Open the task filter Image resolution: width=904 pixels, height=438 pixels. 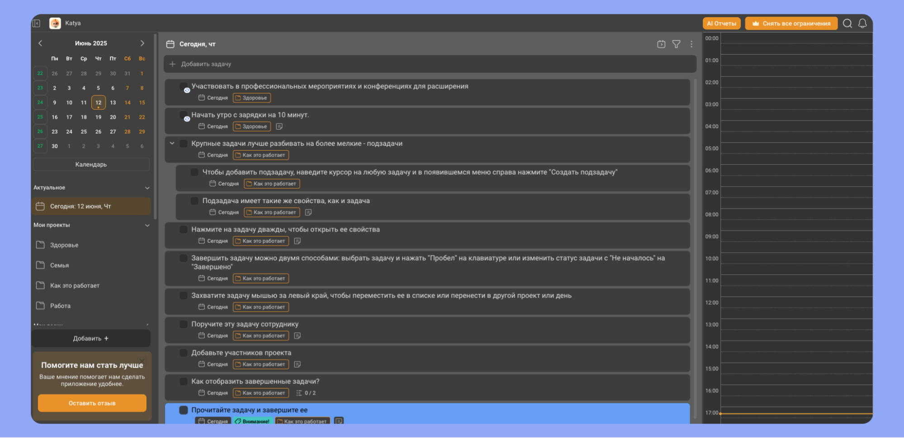(x=676, y=44)
